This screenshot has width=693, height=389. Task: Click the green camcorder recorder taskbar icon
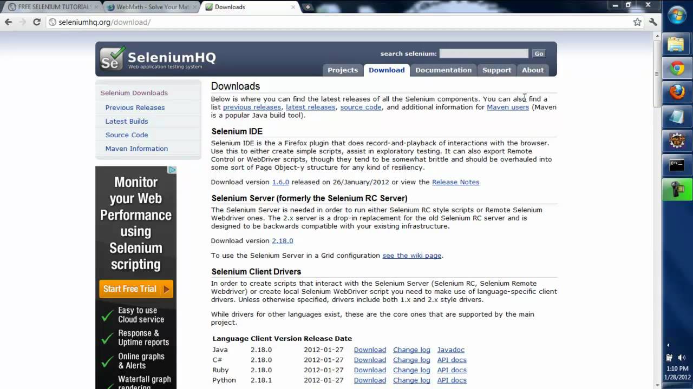pos(677,189)
